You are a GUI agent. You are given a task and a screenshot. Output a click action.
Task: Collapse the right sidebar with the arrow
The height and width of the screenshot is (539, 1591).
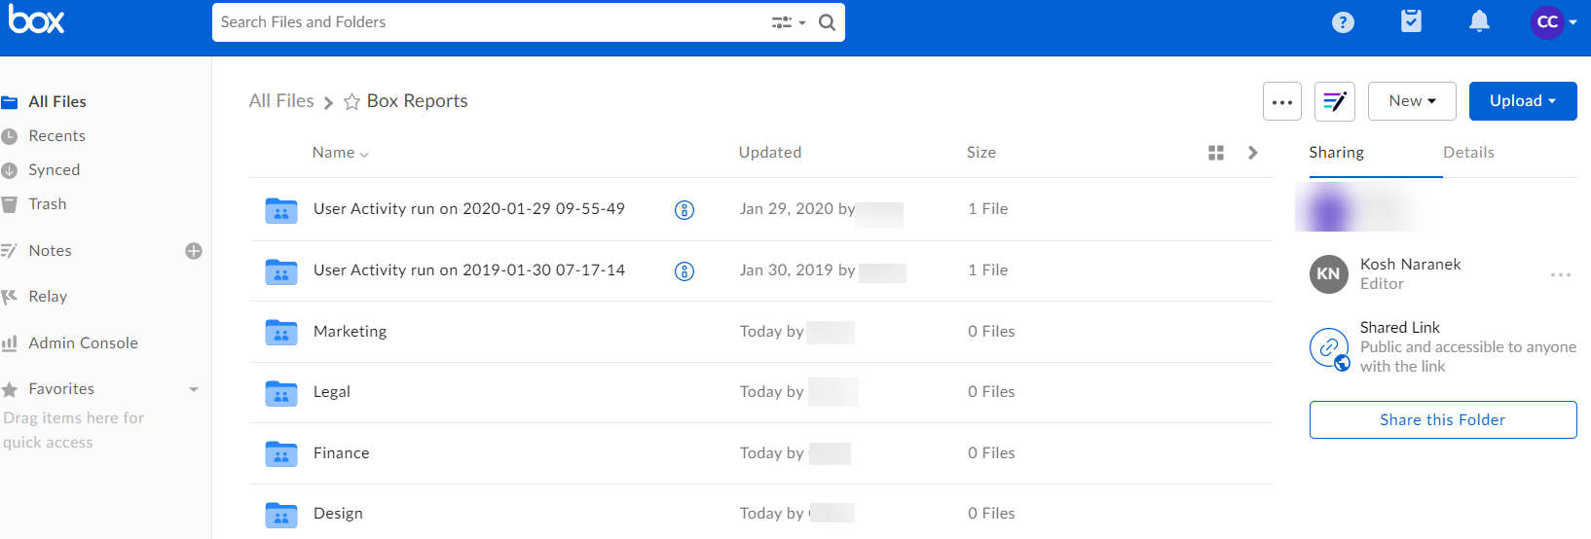coord(1253,153)
